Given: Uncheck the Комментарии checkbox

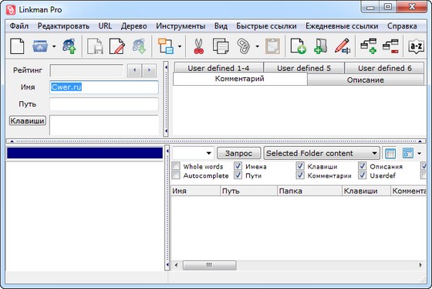Looking at the screenshot, I should [300, 175].
